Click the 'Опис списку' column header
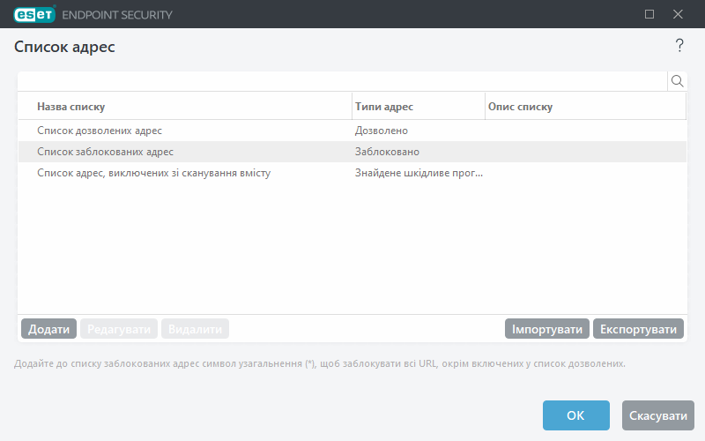 pos(585,107)
